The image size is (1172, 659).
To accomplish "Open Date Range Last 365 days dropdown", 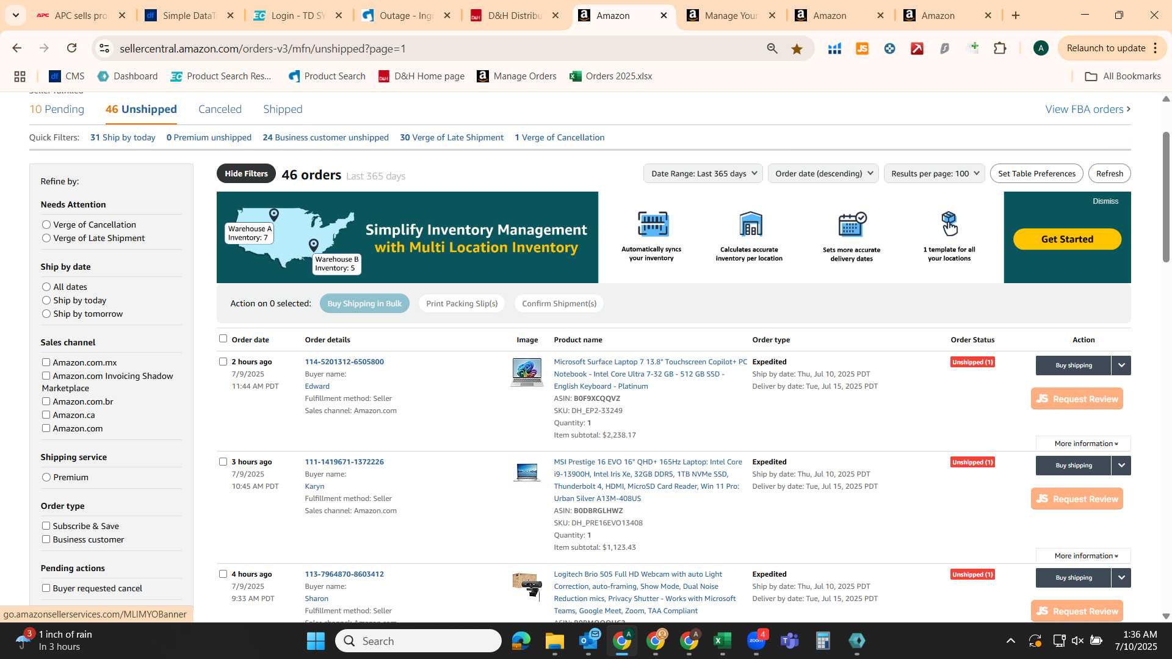I will pos(703,173).
